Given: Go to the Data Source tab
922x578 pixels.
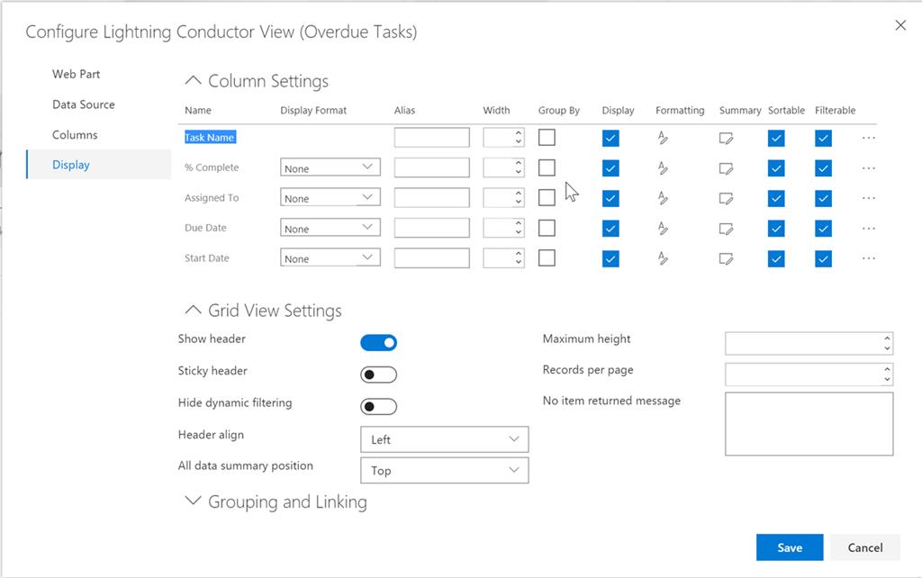Looking at the screenshot, I should point(84,104).
